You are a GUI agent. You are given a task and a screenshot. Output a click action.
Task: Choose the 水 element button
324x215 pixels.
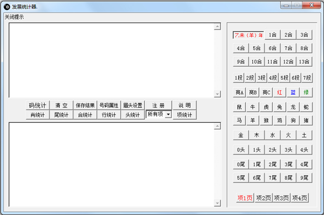272,135
